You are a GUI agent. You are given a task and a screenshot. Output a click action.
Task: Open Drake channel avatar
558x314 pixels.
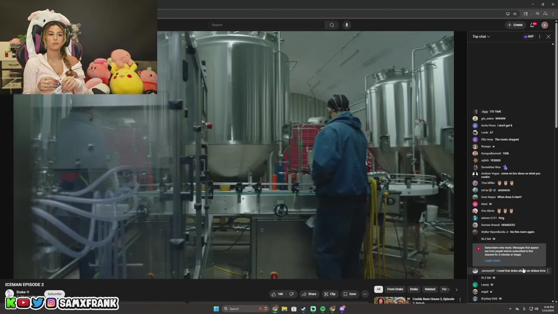9,294
